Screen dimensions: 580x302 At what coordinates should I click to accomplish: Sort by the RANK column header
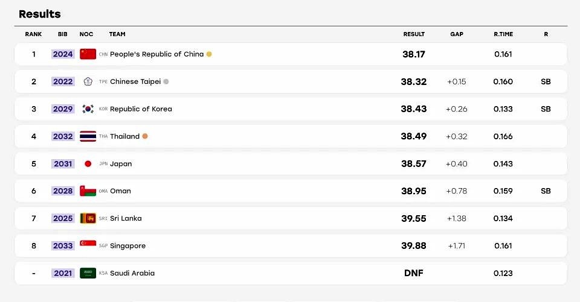coord(33,34)
